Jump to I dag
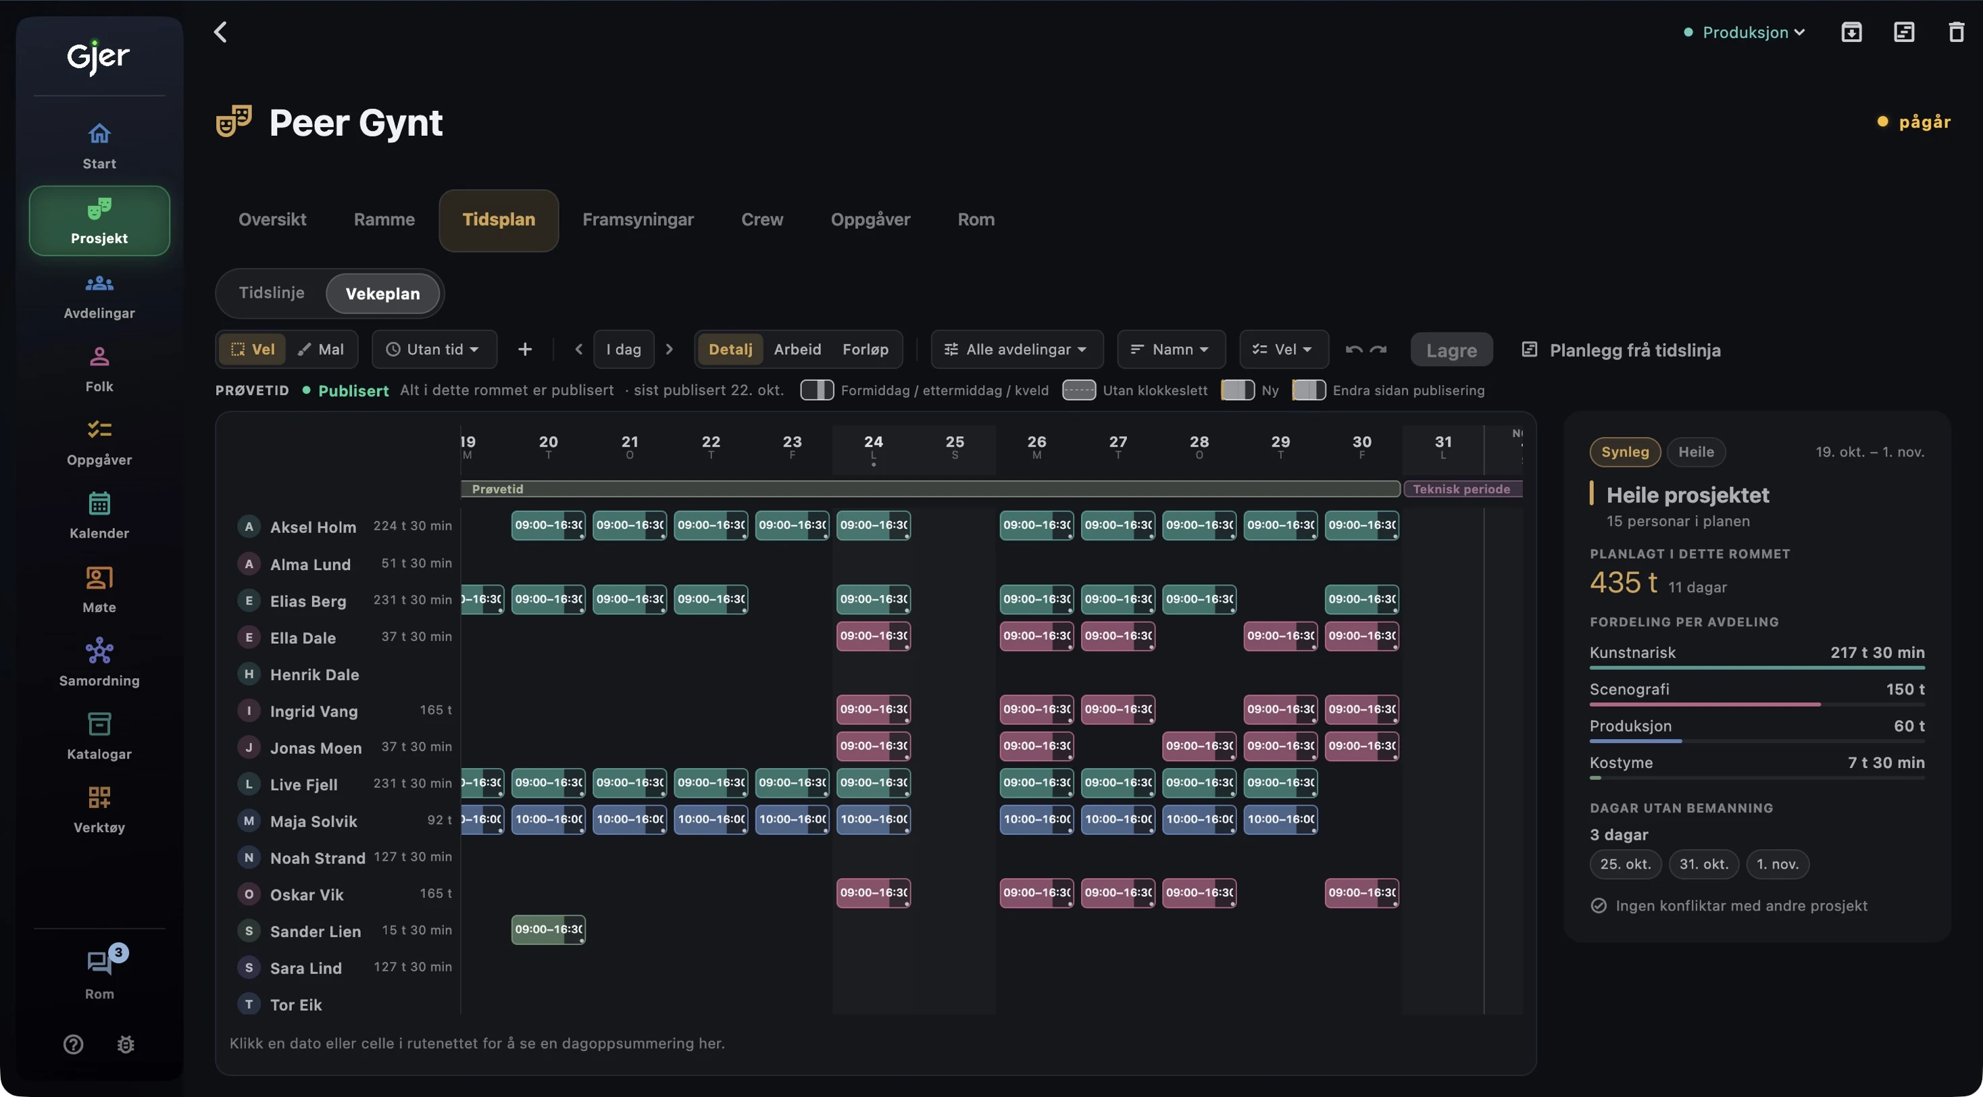1983x1097 pixels. [624, 349]
